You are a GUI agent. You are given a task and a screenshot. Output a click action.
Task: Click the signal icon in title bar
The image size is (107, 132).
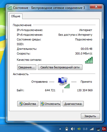pos(10,8)
